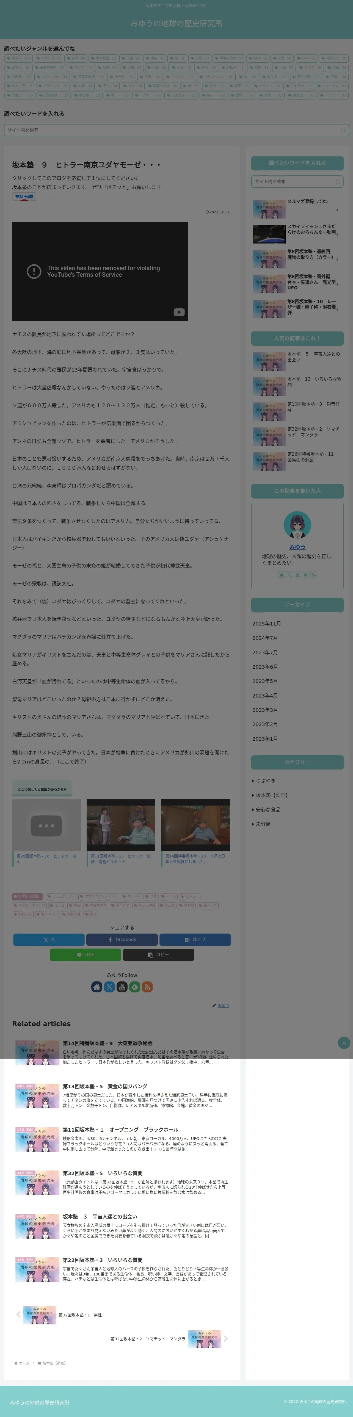Open related article 坂本塾 3 宇宙人達との出会い
This screenshot has width=353, height=1417.
(122, 1226)
